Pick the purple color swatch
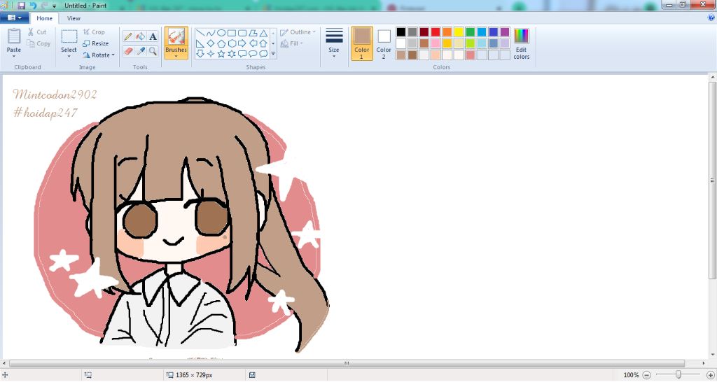Screen dimensions: 717x382 pos(505,32)
